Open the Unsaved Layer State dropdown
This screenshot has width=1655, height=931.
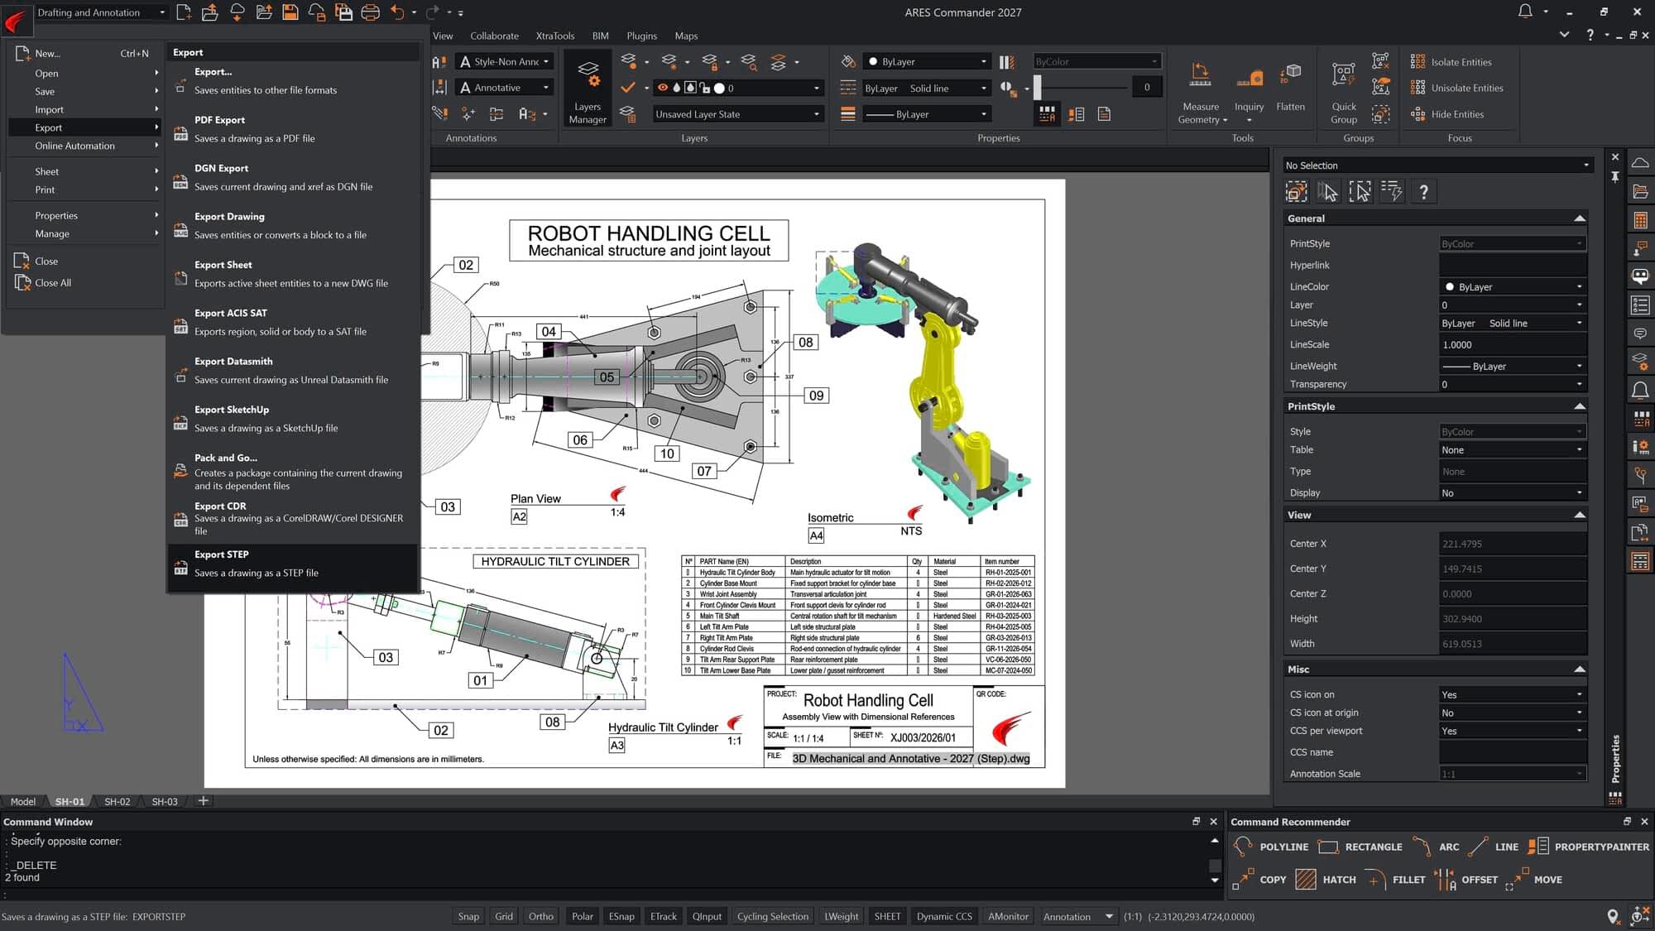click(736, 114)
